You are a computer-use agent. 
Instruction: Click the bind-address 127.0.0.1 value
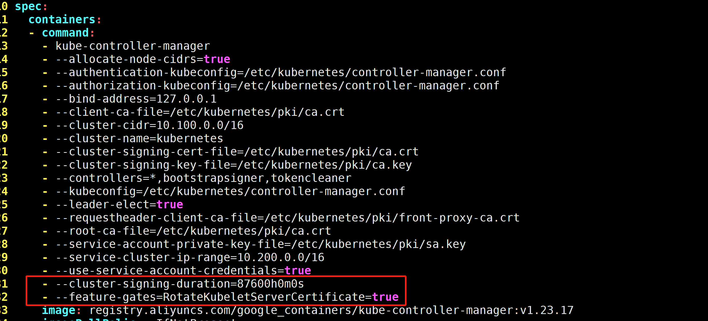[186, 99]
